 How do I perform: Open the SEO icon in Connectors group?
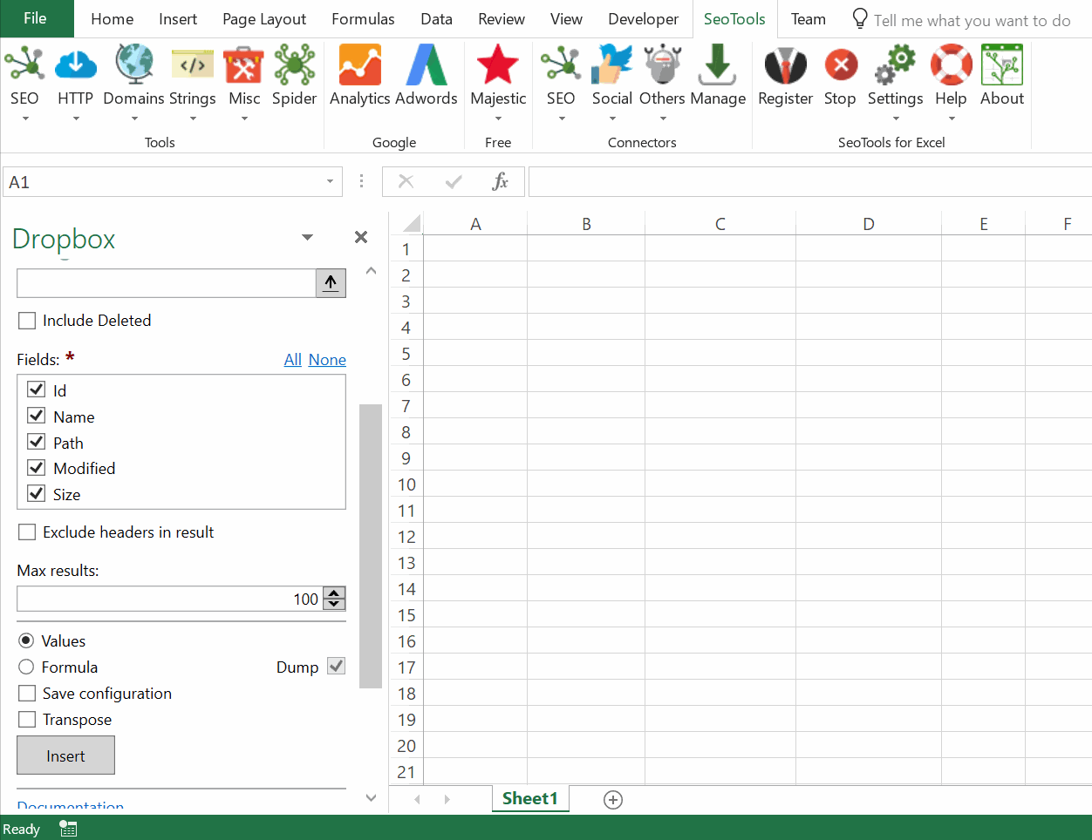click(x=561, y=64)
